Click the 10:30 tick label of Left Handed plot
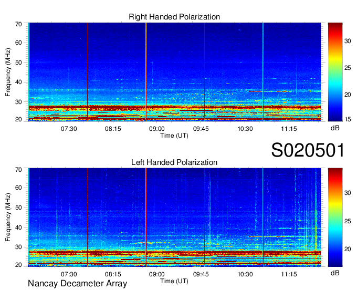The height and width of the screenshot is (290, 357). 245,274
